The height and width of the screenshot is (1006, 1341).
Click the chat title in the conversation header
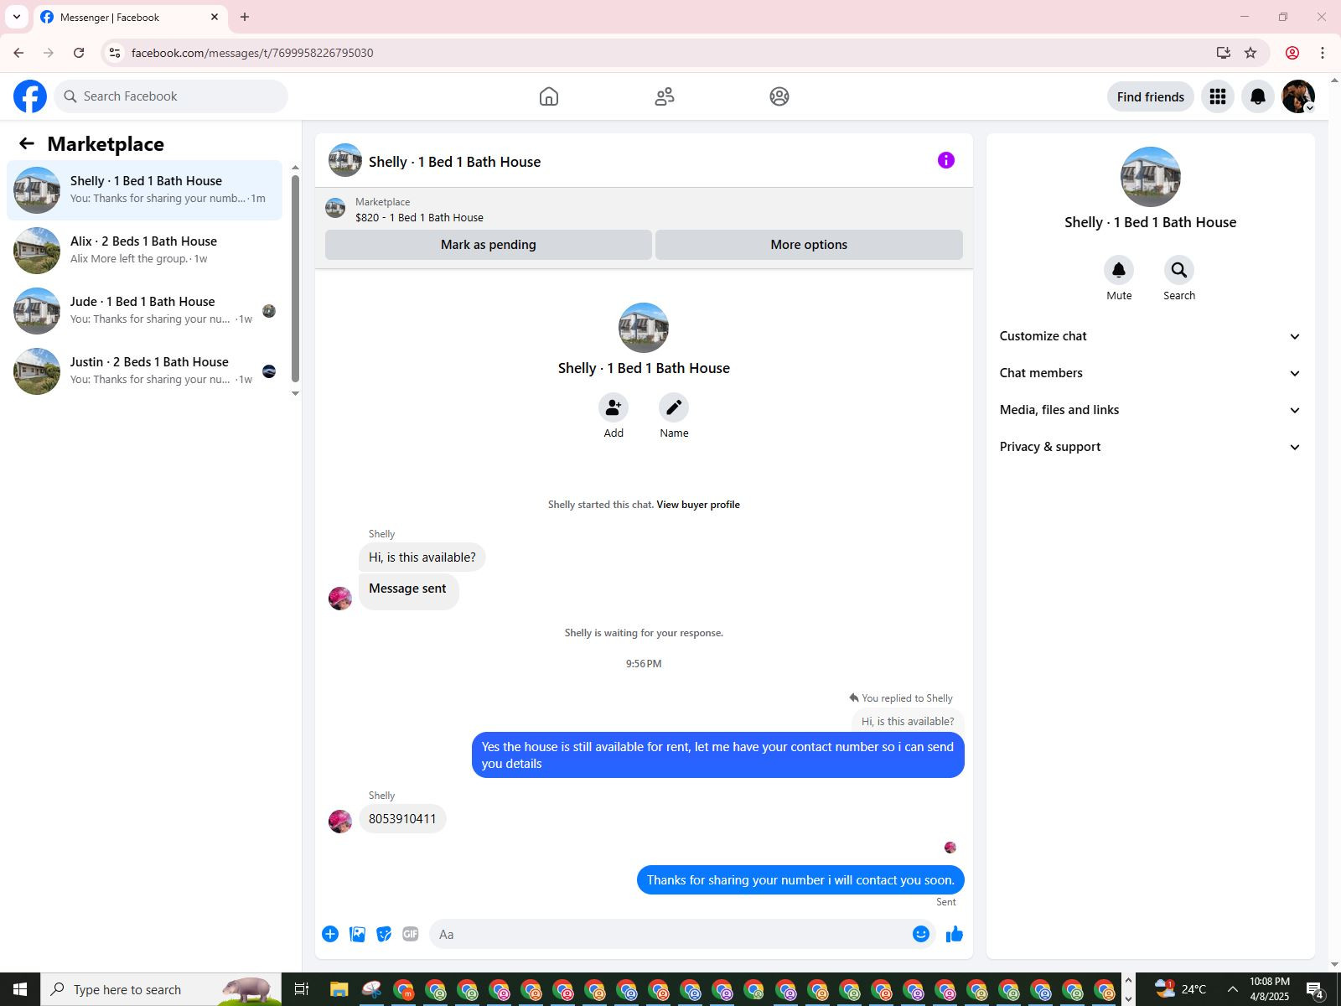[x=454, y=162]
